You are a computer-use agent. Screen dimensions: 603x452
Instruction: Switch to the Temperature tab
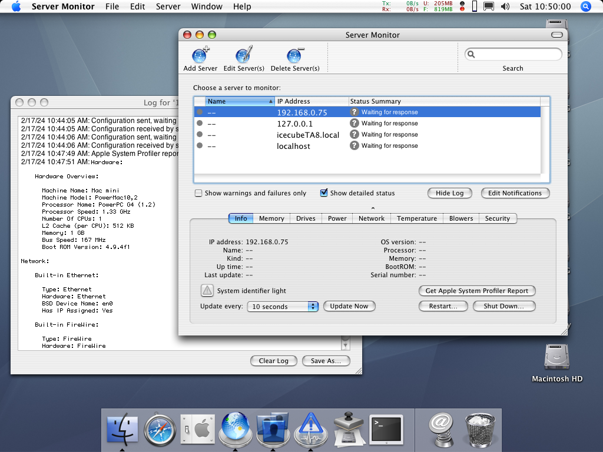pos(417,218)
